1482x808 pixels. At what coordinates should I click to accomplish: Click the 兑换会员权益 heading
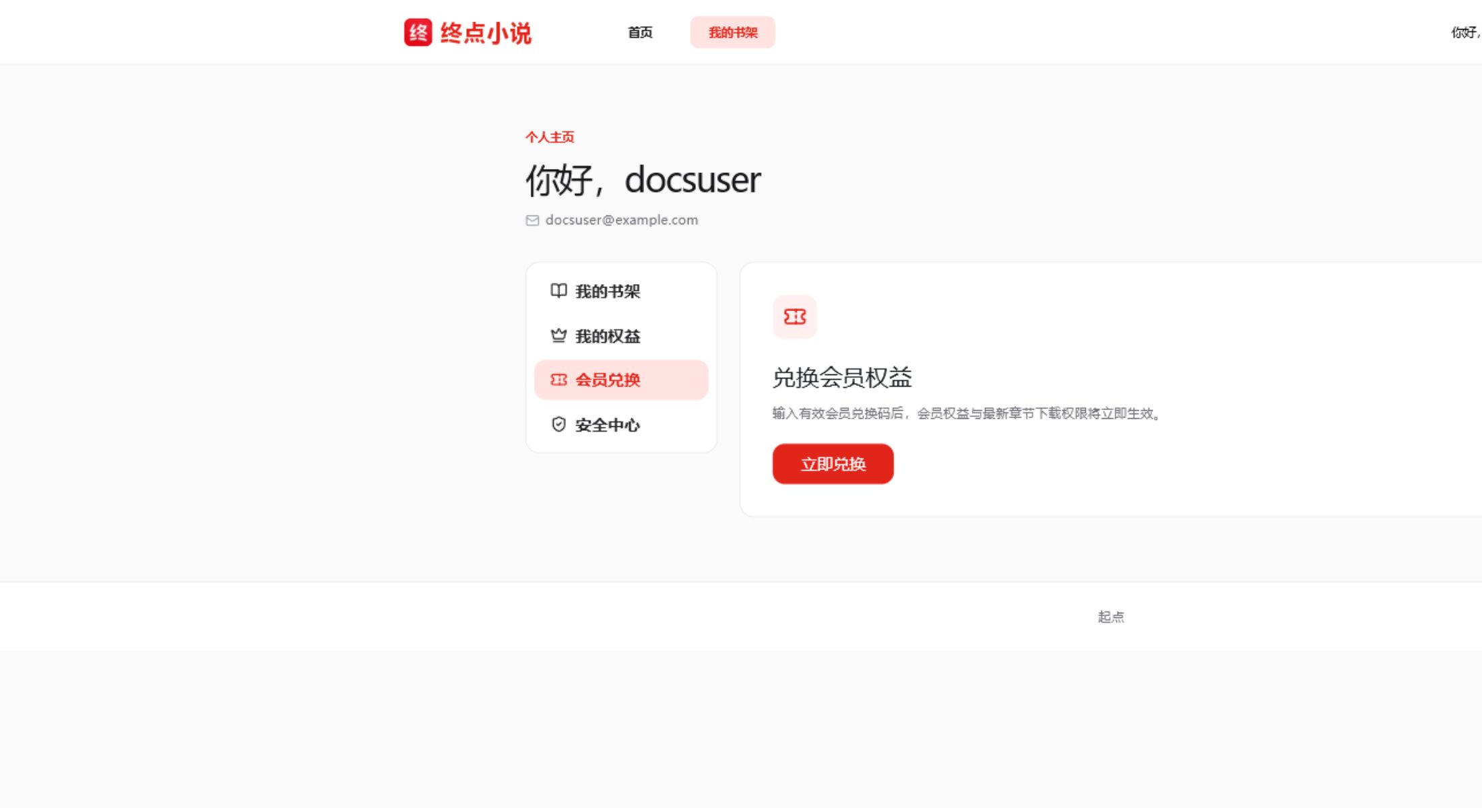pos(842,377)
